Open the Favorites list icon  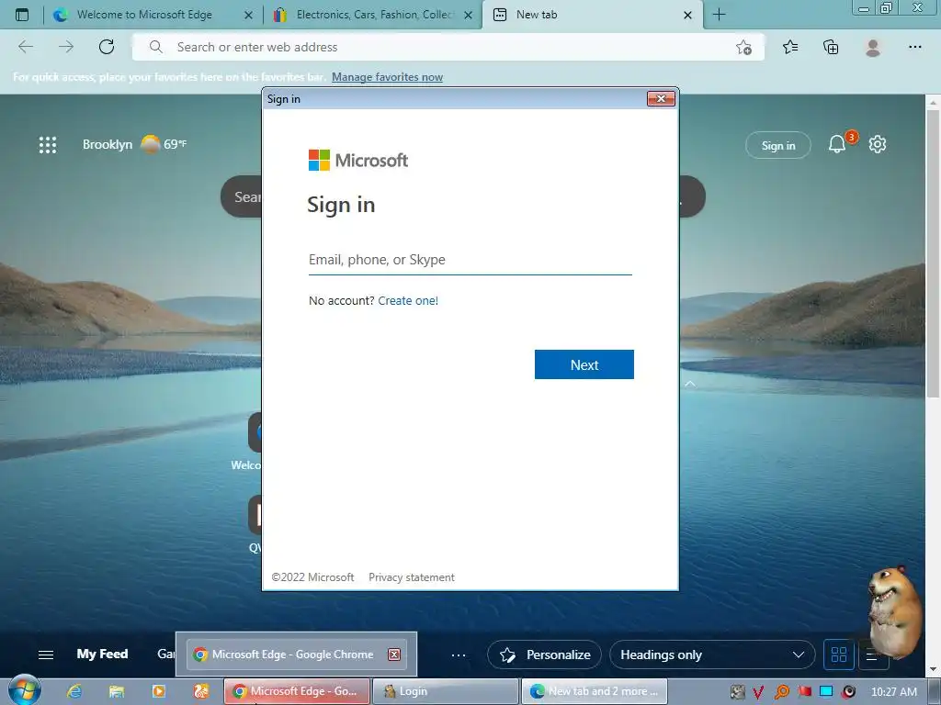(x=790, y=47)
